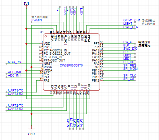This screenshot has width=159, height=140.
Task: Select the UART2-RX net label
Action: pos(16,109)
